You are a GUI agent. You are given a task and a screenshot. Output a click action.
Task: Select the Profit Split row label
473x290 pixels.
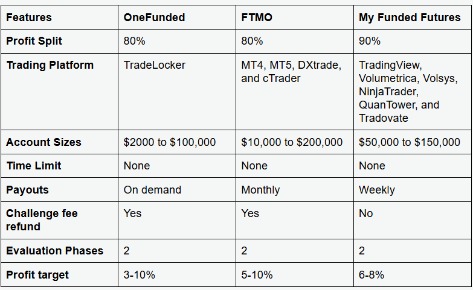(x=34, y=41)
